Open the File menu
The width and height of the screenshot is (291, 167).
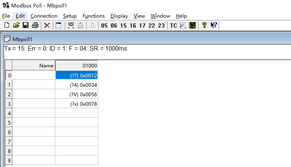(6, 16)
